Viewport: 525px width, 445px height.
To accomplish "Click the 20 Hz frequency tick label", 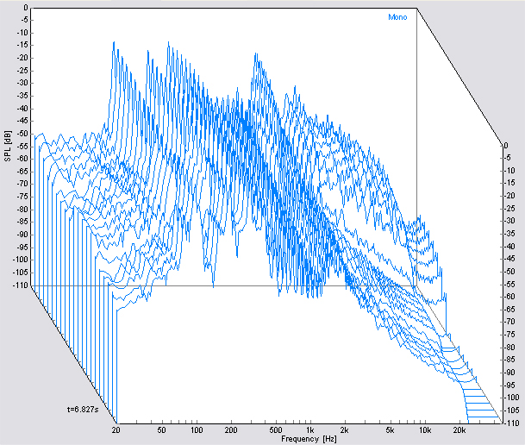I will [116, 430].
